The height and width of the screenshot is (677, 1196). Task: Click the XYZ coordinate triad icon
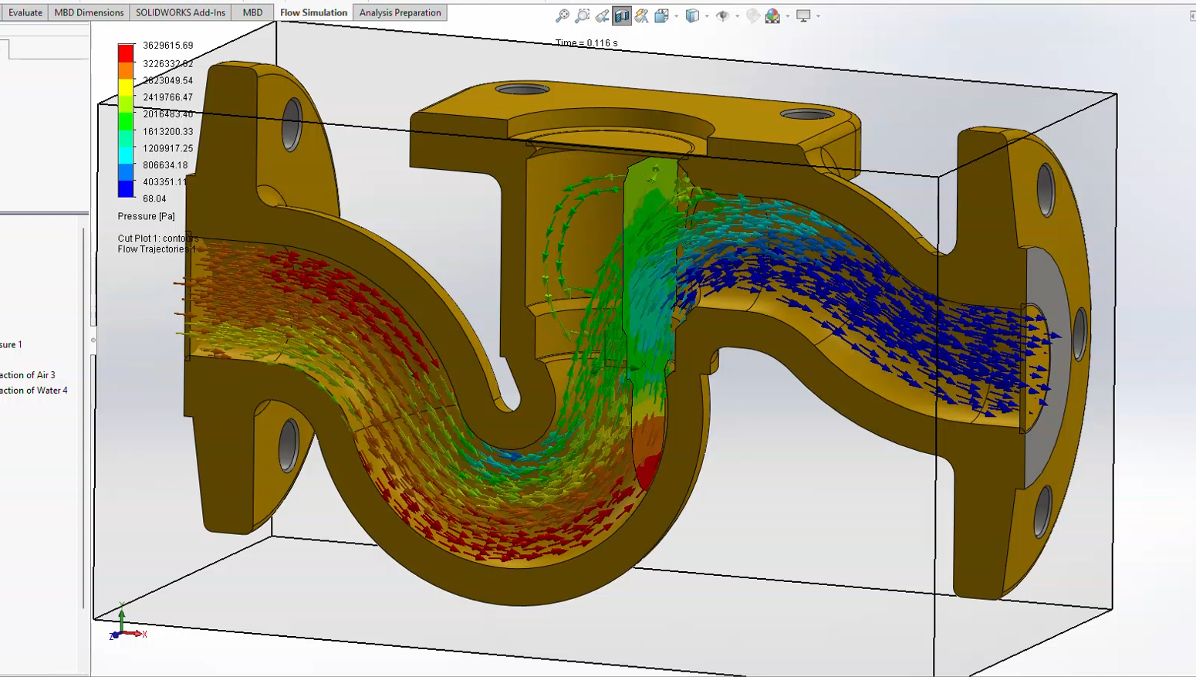[x=127, y=624]
